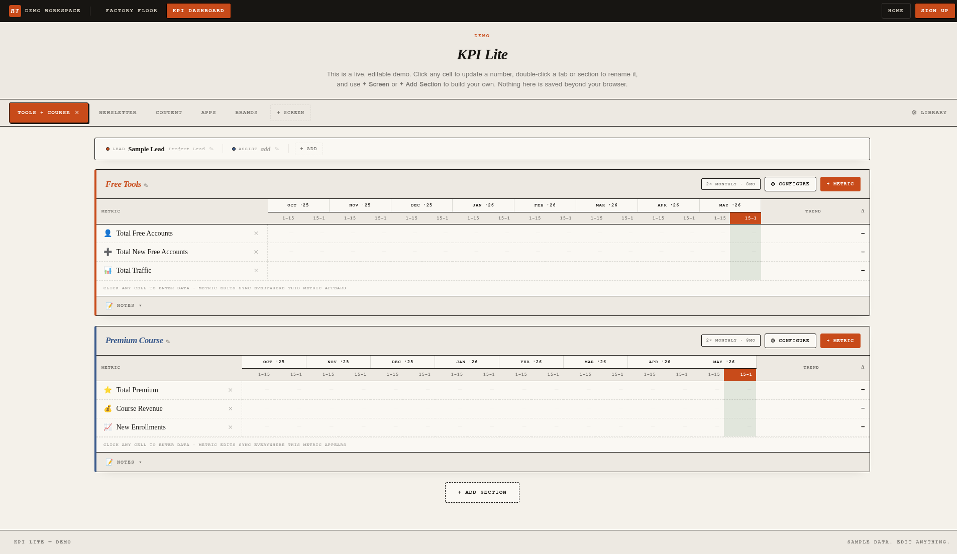The image size is (957, 554).
Task: Expand Notes in Free Tools section
Action: pyautogui.click(x=124, y=305)
